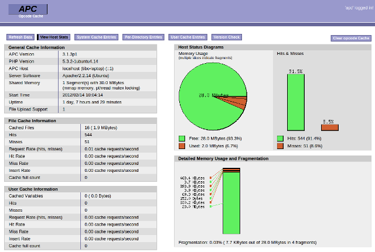Click the 152.0 Bytes fragment label
This screenshot has height=252, width=375.
(192, 198)
